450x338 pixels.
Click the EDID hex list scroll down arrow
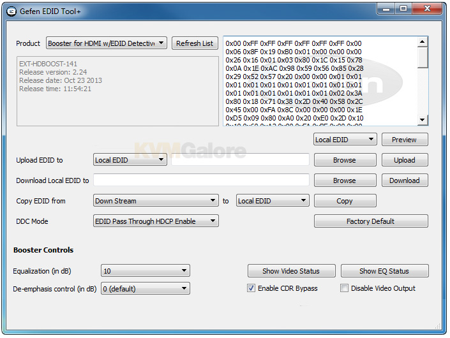[422, 119]
